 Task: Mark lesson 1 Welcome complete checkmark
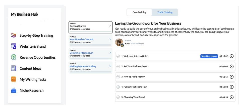click(x=118, y=56)
